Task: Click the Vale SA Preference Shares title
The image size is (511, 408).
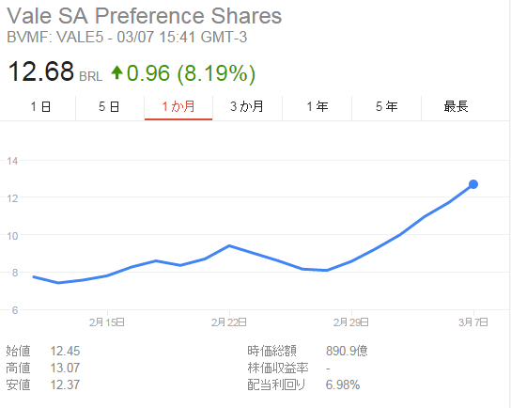Action: [x=145, y=15]
